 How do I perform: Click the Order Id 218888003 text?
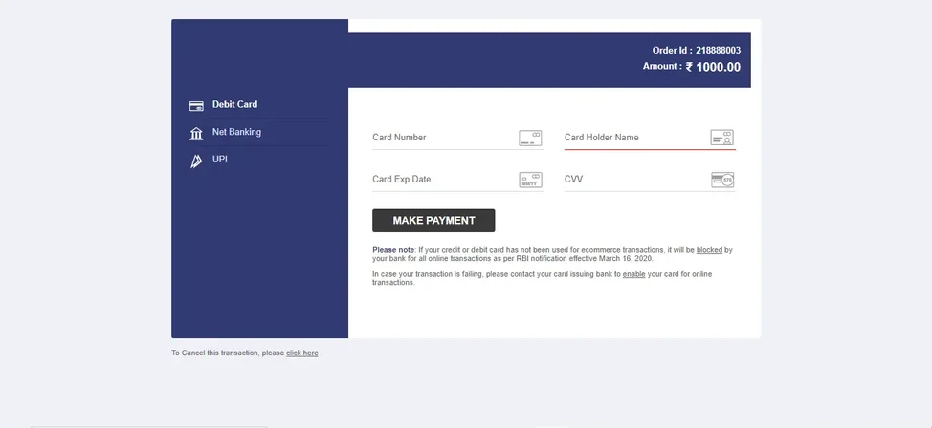696,51
